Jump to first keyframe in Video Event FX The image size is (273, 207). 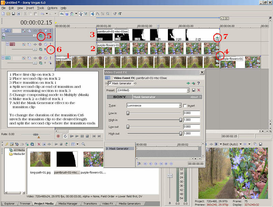(146, 164)
